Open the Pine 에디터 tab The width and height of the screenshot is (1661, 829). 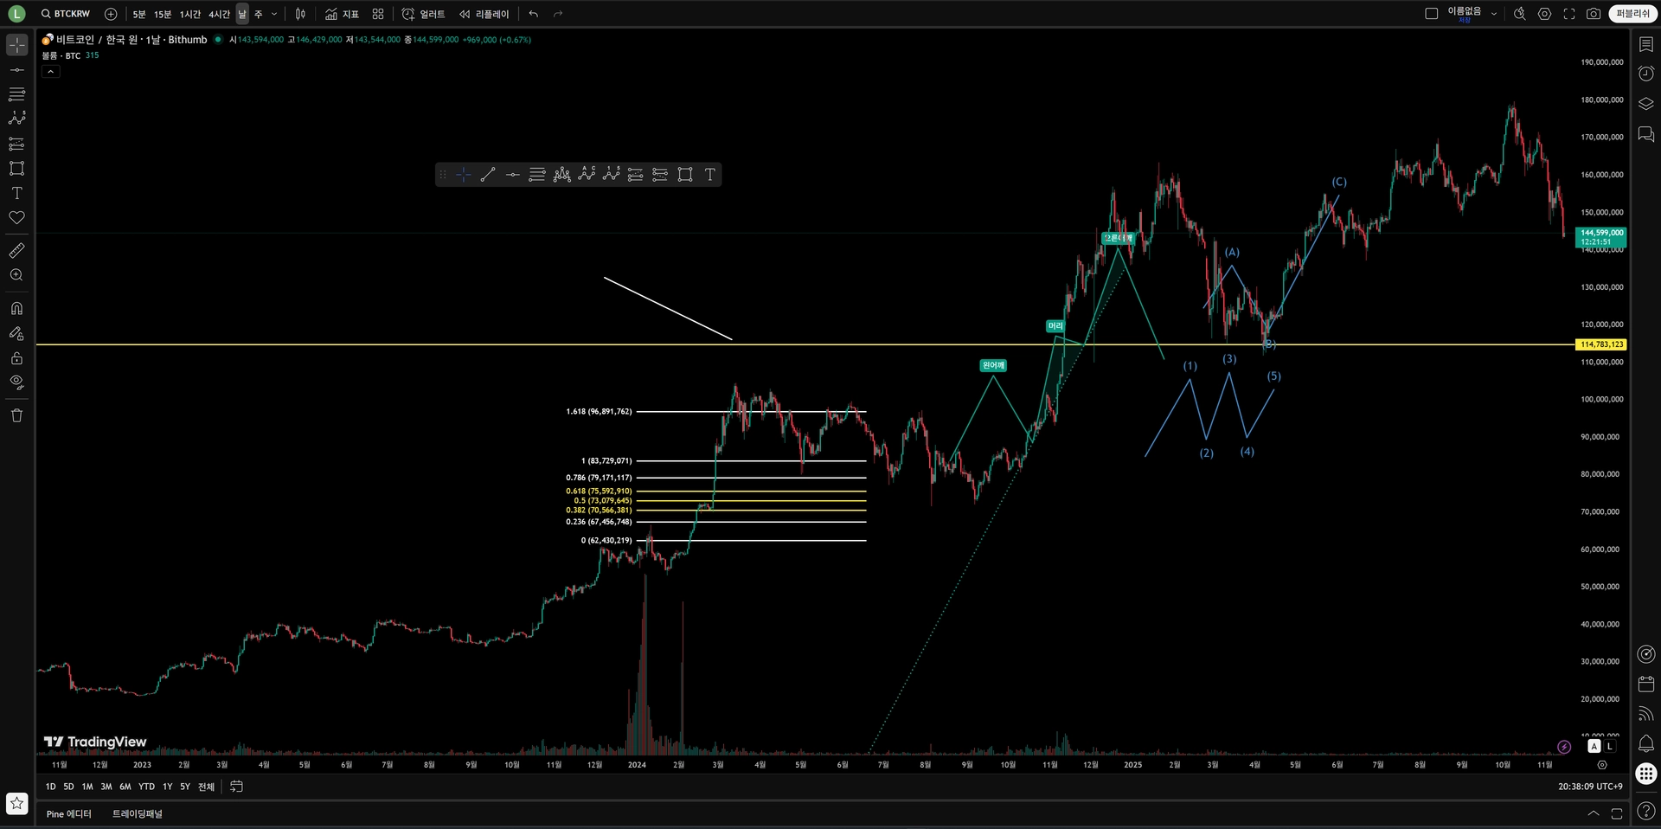point(68,813)
